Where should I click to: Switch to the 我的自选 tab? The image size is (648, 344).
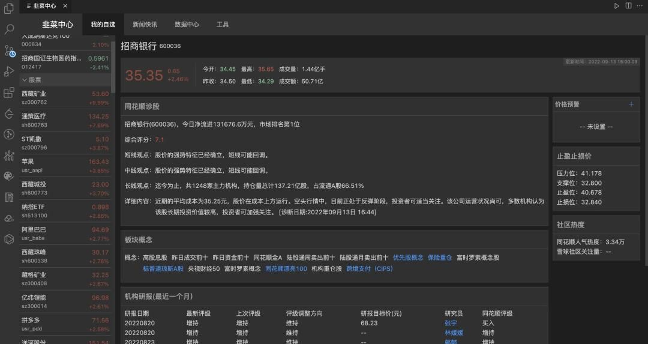pyautogui.click(x=103, y=25)
